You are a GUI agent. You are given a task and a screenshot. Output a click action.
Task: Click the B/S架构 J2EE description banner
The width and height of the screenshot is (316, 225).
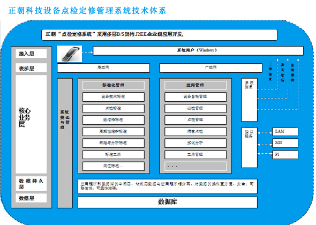click(160, 35)
